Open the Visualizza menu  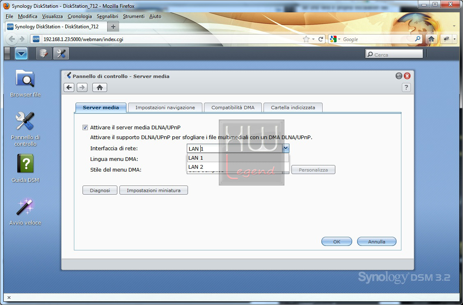[x=52, y=16]
